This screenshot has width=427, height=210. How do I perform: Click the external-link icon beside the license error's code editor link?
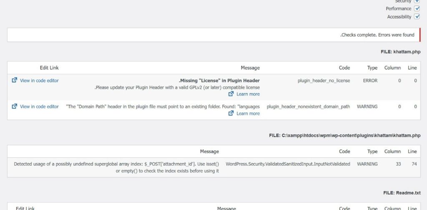click(x=15, y=81)
